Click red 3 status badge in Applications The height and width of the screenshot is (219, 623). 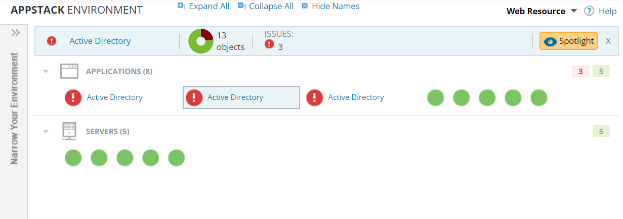[x=580, y=72]
